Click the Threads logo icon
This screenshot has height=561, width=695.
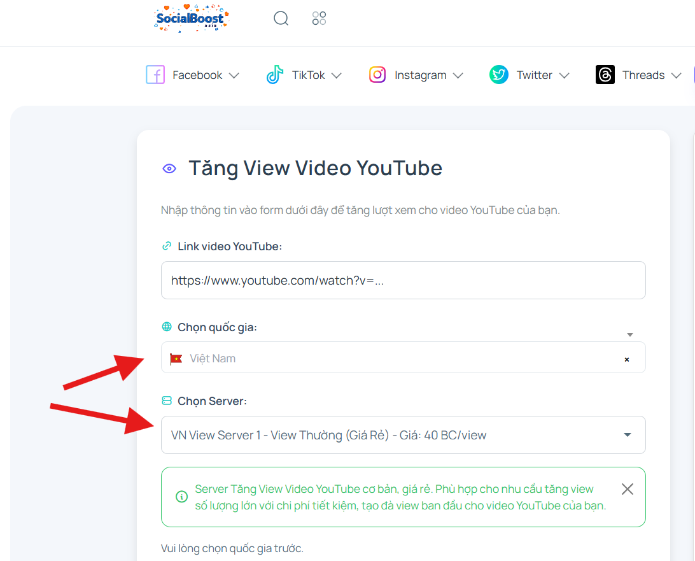pos(605,75)
